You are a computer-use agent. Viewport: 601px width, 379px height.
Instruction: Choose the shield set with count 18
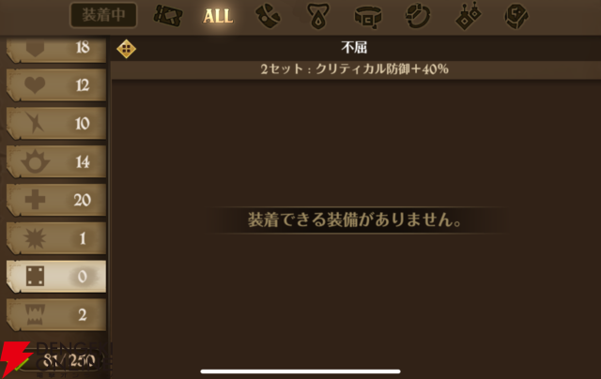pyautogui.click(x=56, y=49)
